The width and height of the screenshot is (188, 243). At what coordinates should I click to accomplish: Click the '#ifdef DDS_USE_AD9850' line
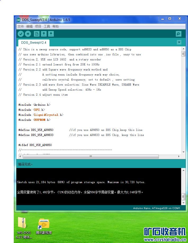(x=35, y=145)
